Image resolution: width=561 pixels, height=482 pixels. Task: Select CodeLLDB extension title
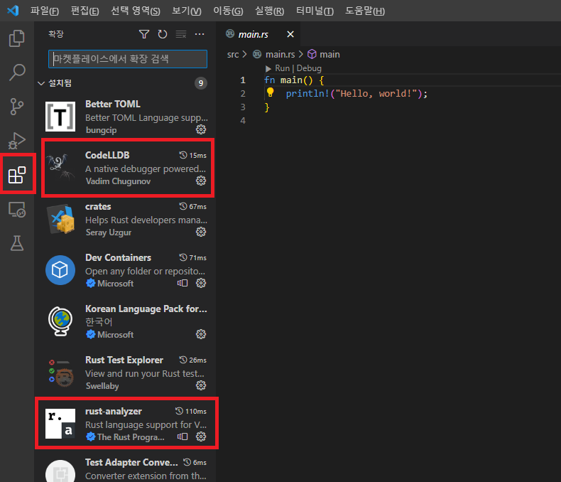(107, 155)
